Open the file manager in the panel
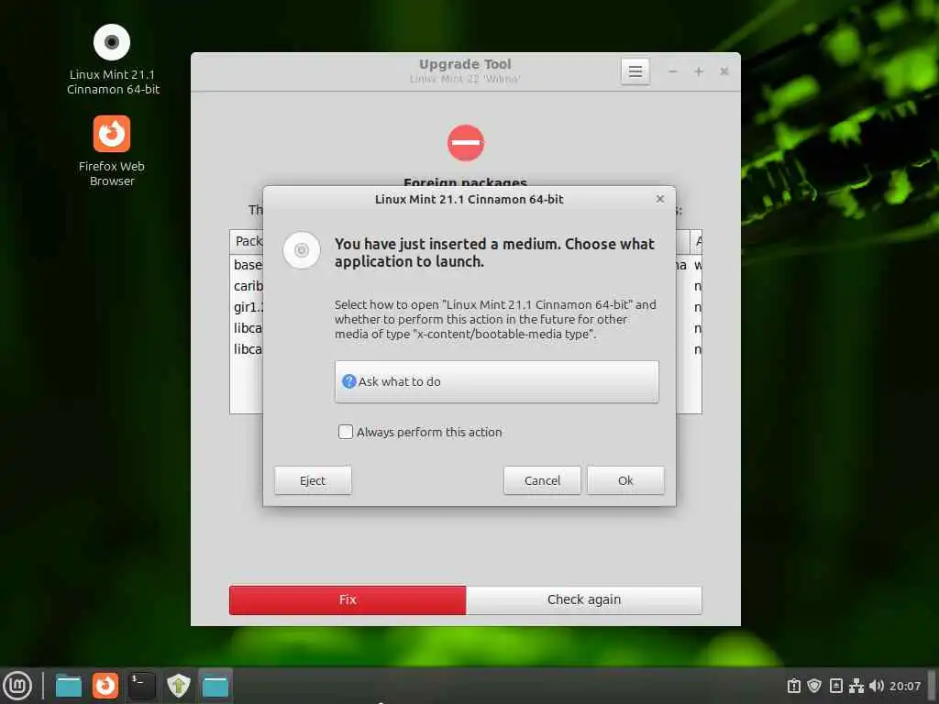 68,686
